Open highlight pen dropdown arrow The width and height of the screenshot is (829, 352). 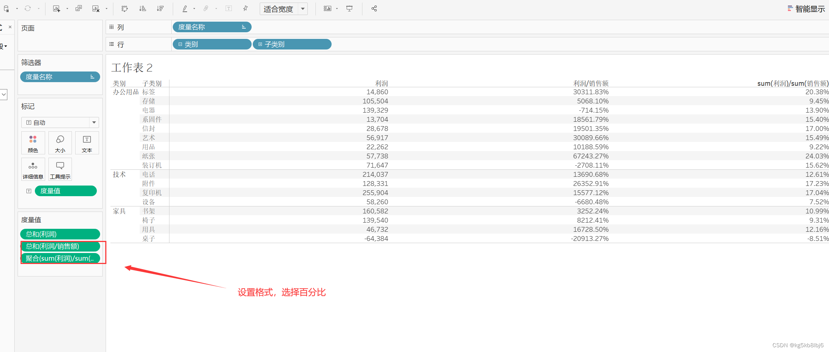click(194, 8)
